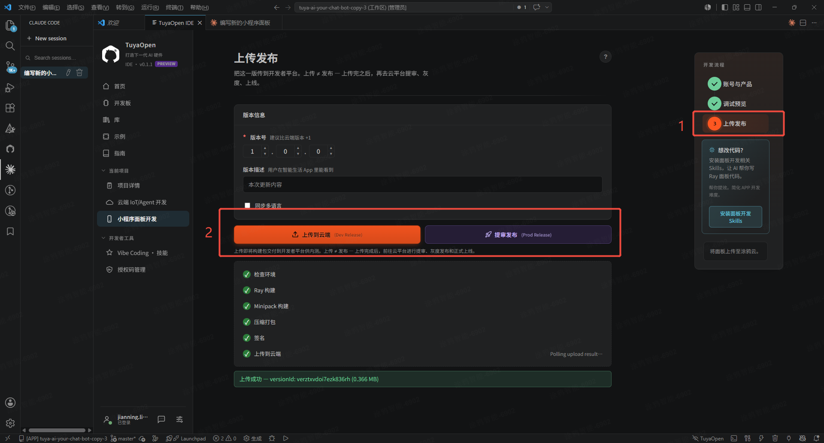Click the 版本描述 input field

click(422, 185)
